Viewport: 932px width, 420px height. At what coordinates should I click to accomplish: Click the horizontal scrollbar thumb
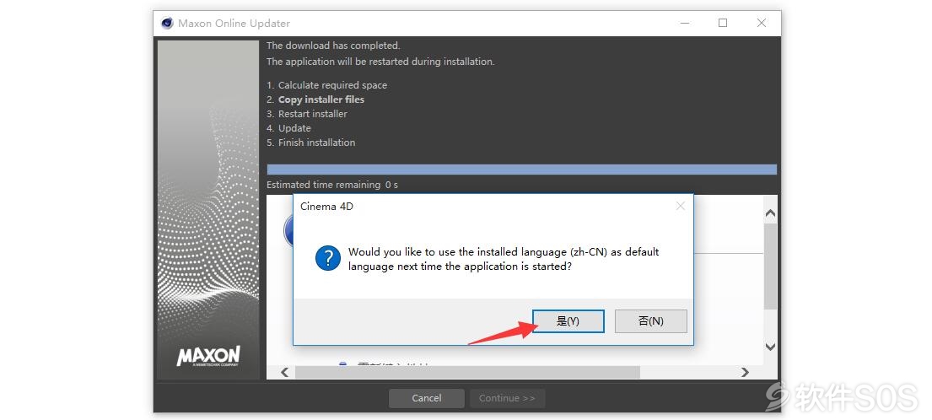coord(467,373)
